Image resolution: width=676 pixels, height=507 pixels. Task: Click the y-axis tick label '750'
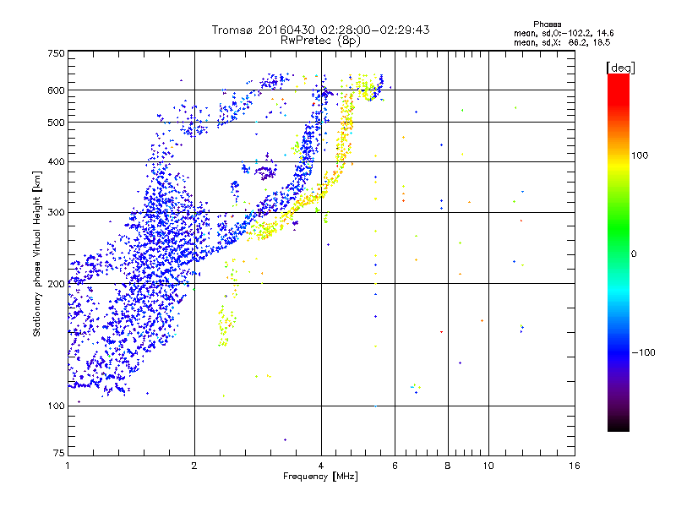(57, 53)
